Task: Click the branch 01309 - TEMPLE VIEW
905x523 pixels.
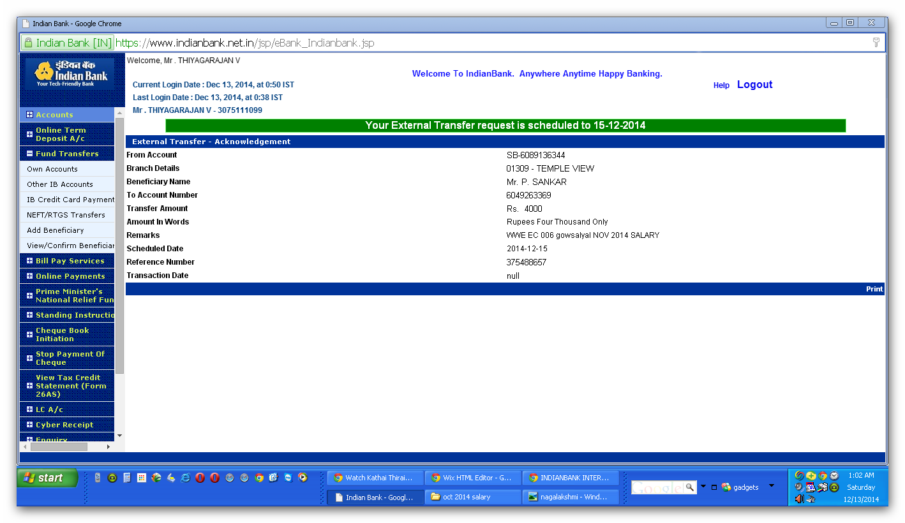Action: (550, 168)
